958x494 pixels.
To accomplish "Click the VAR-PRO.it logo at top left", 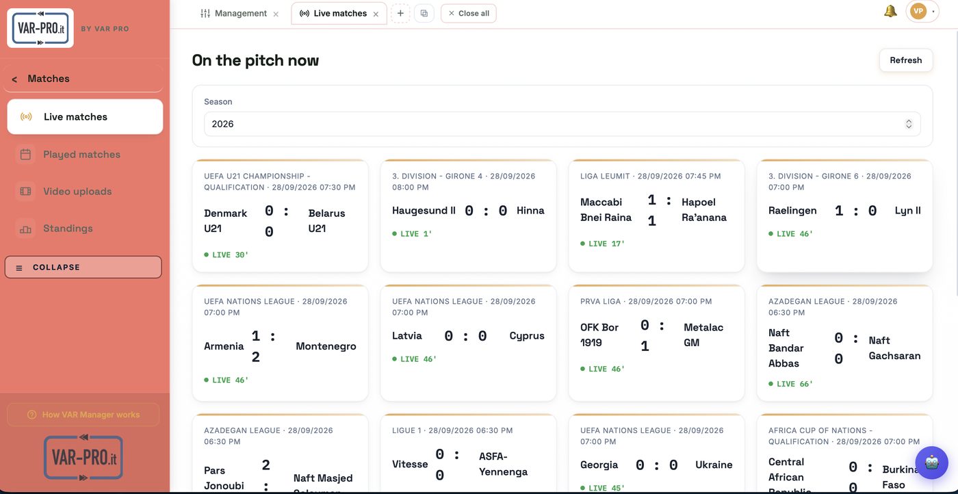I will (40, 28).
